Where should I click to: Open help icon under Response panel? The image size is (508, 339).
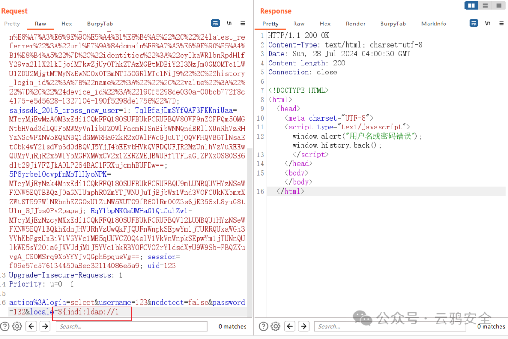pyautogui.click(x=263, y=326)
